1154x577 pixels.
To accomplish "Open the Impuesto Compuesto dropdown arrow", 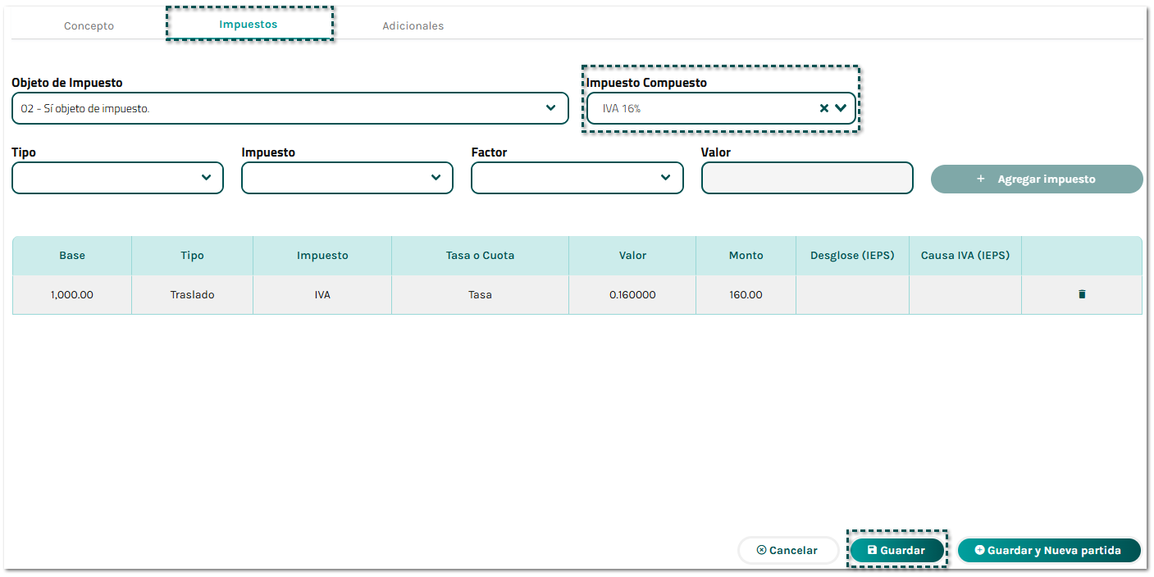I will coord(841,108).
